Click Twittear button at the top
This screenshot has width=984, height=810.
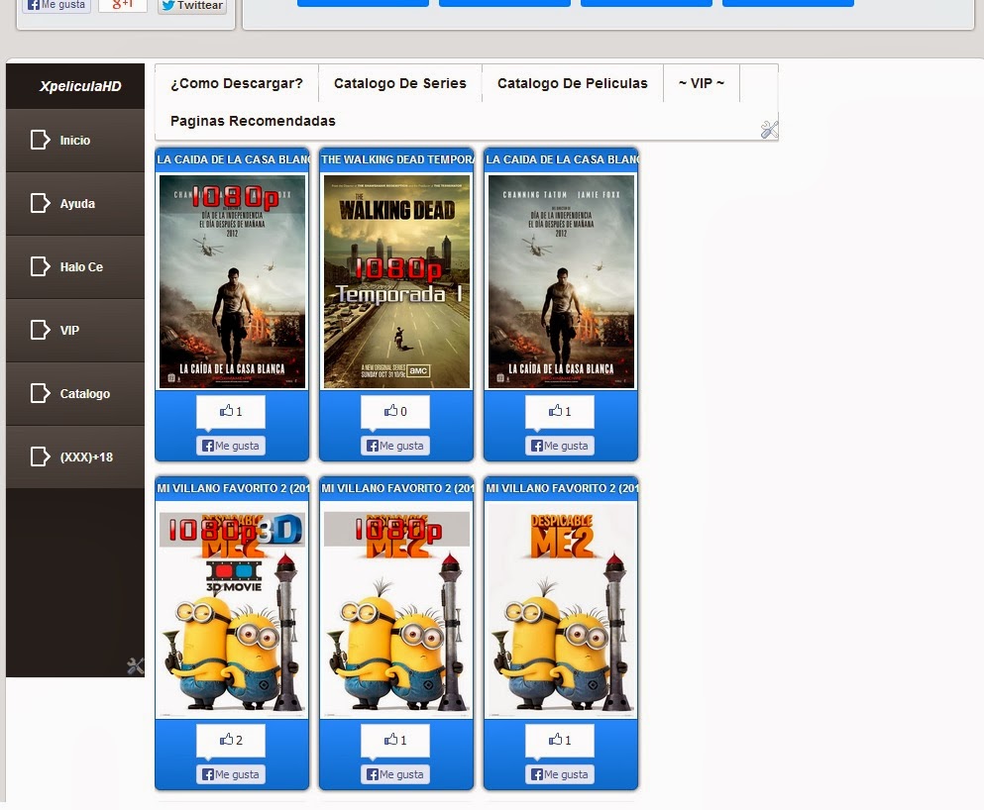[192, 6]
